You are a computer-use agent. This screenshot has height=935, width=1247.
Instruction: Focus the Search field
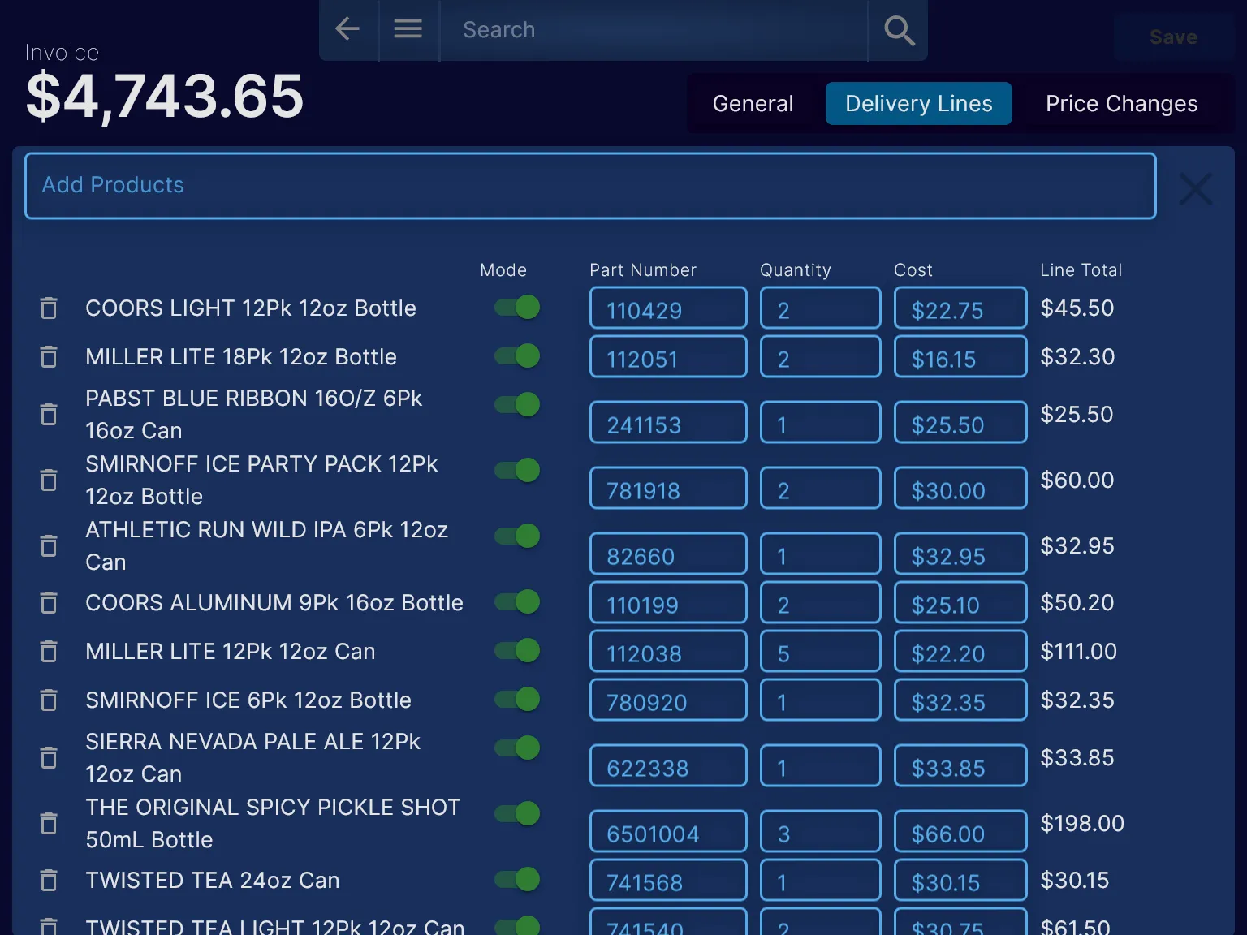pyautogui.click(x=654, y=30)
